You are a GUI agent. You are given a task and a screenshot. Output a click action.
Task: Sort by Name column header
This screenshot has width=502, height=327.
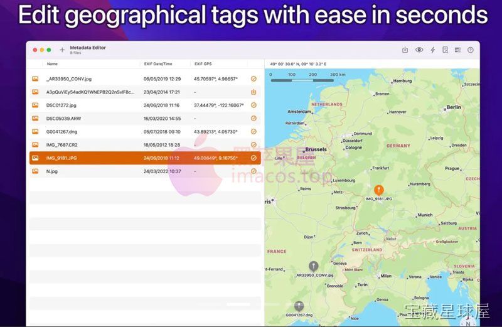(x=52, y=64)
